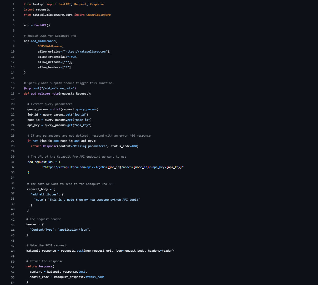The width and height of the screenshot is (318, 285).
Task: Click the CORSMiddleware import name on line 3
Action: click(98, 15)
